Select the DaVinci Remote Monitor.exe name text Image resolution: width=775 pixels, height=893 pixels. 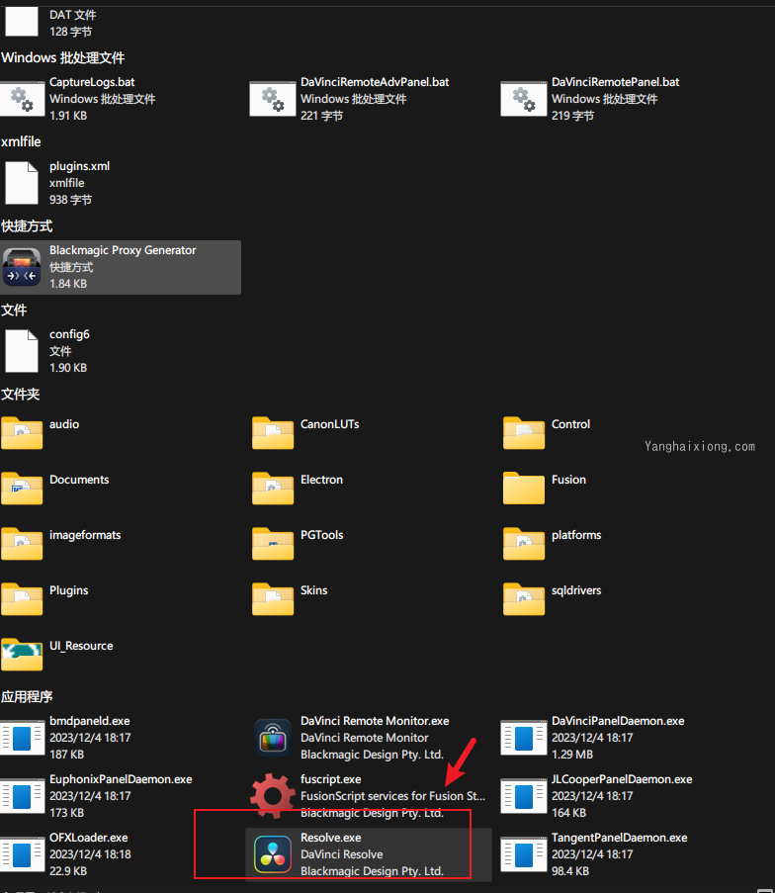[x=375, y=721]
